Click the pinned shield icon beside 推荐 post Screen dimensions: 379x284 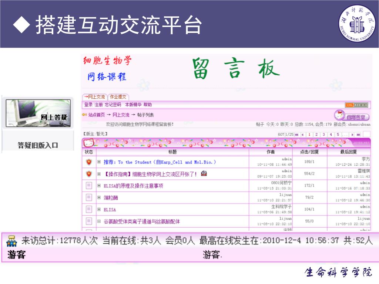pyautogui.click(x=89, y=162)
